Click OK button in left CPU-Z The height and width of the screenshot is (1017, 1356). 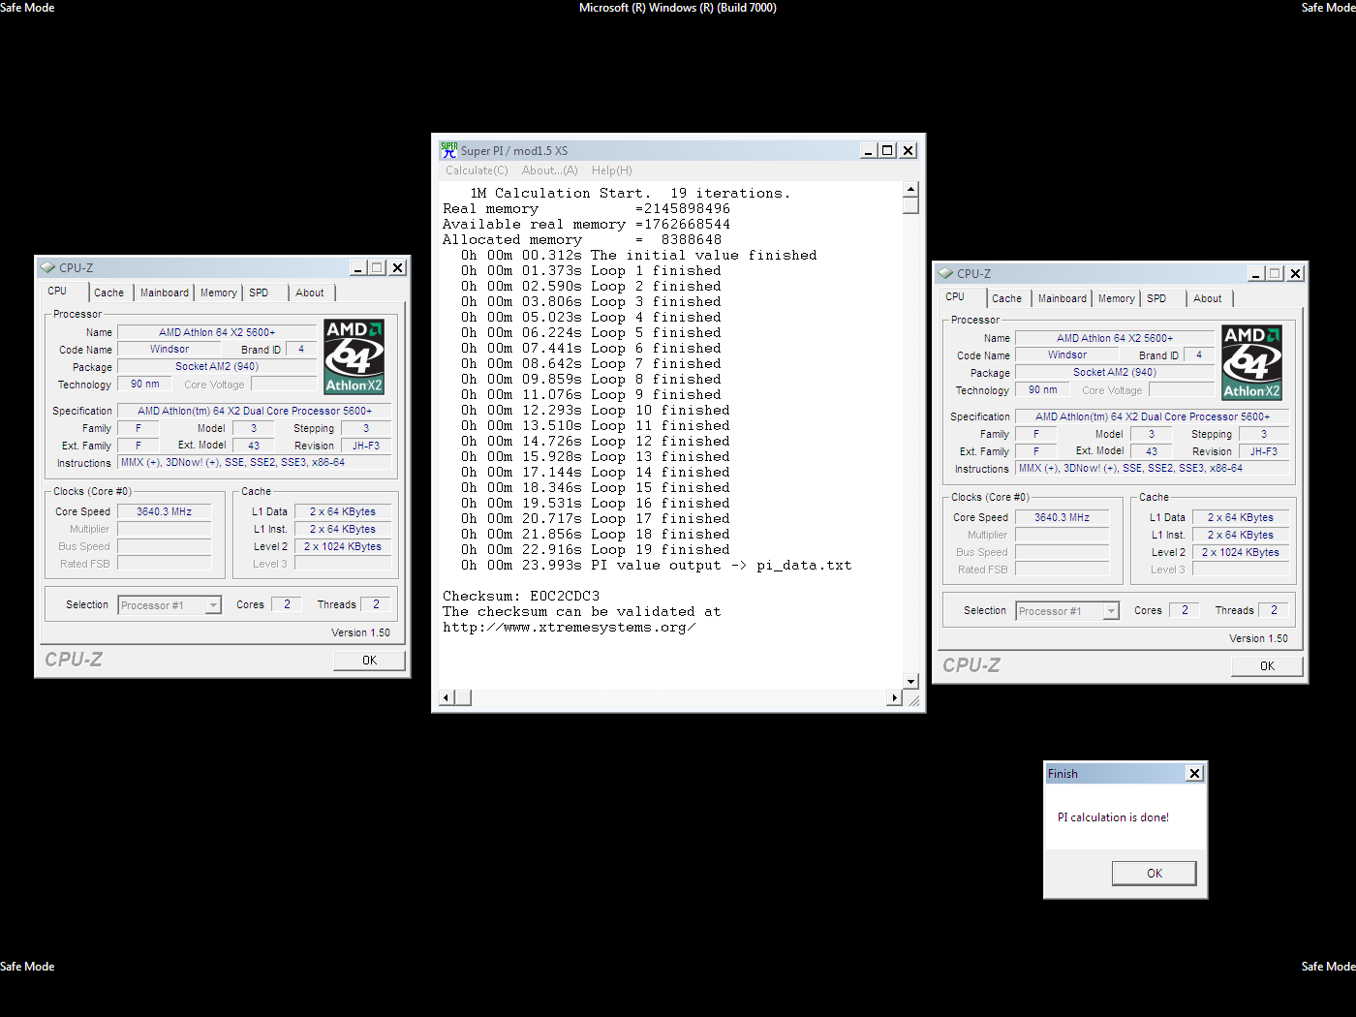(369, 660)
